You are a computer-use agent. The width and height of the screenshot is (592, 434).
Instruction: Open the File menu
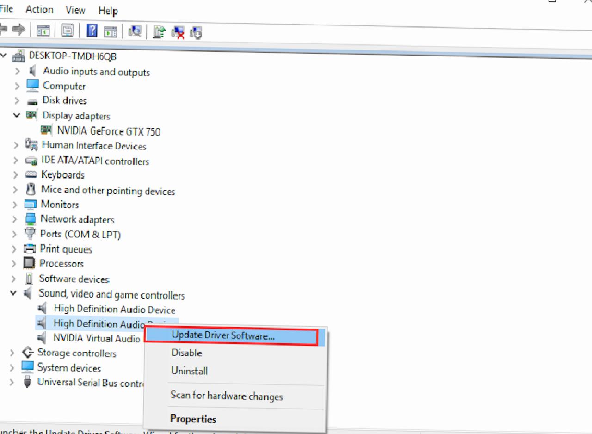[6, 9]
